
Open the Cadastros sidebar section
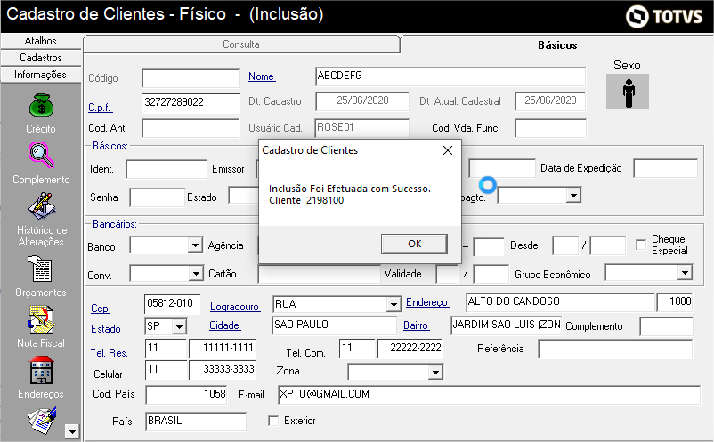[41, 58]
